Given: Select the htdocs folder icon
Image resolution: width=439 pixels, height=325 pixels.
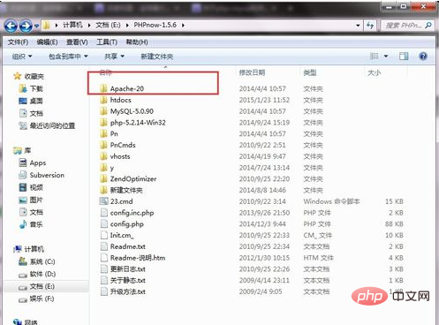Looking at the screenshot, I should tap(103, 100).
